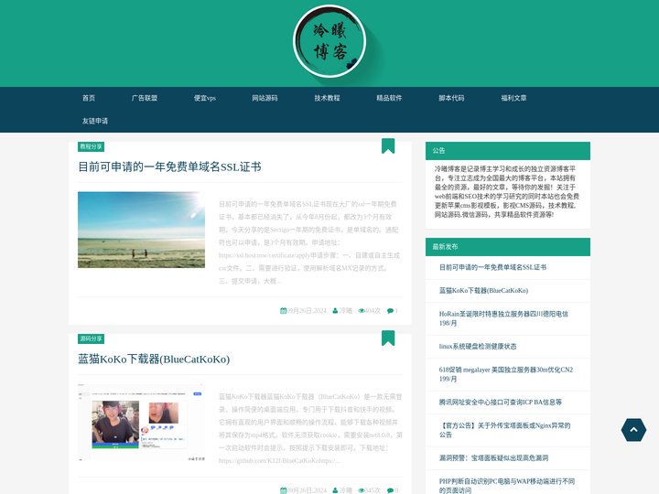The image size is (659, 494).
Task: Click the SSL post excerpt text
Action: tap(309, 242)
